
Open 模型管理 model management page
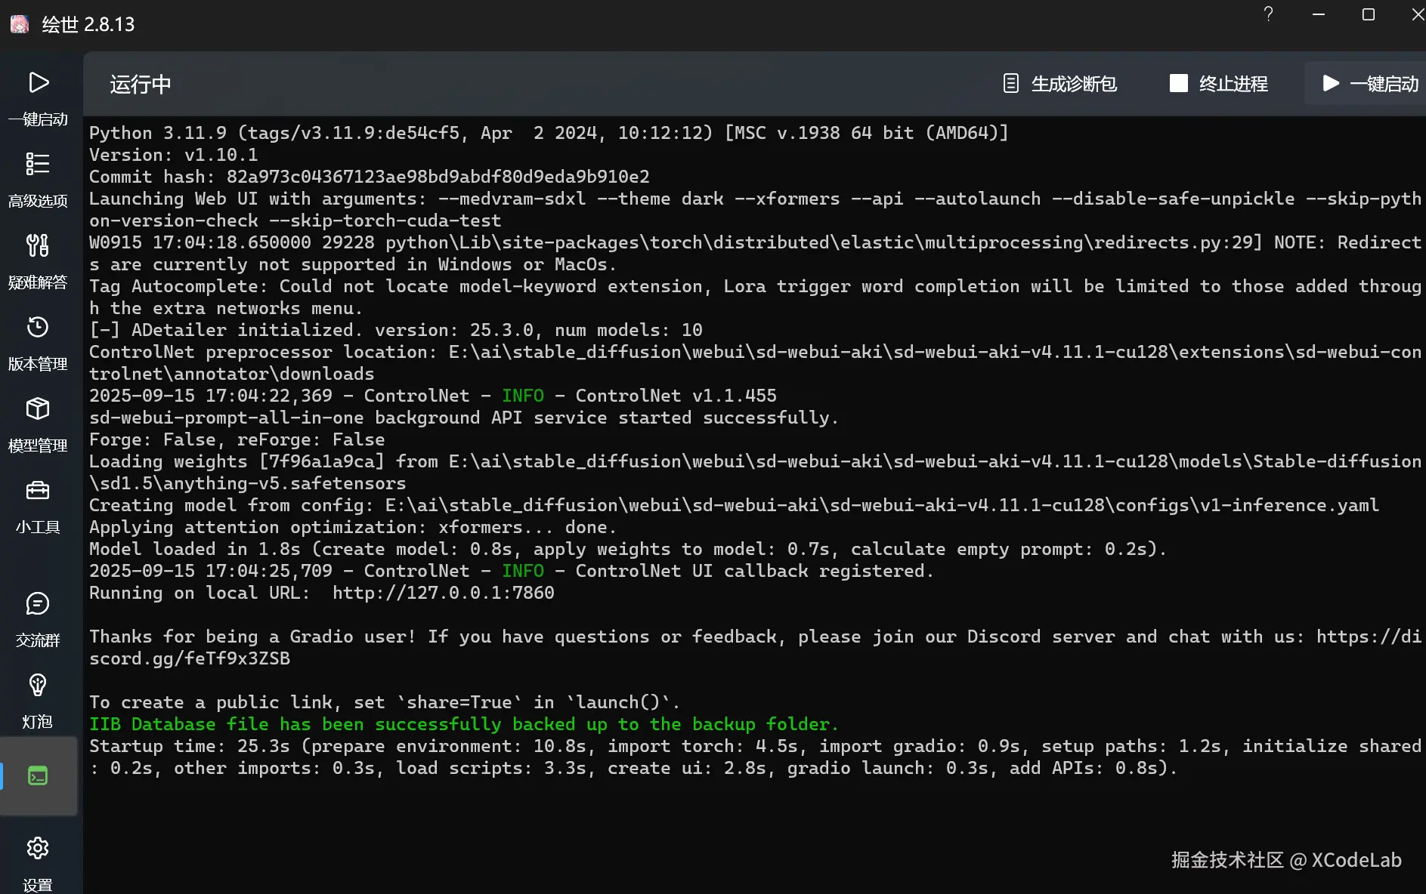tap(38, 424)
